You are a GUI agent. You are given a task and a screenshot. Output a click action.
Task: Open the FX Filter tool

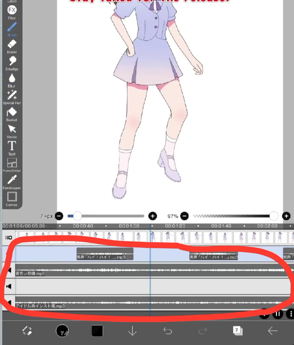12,13
